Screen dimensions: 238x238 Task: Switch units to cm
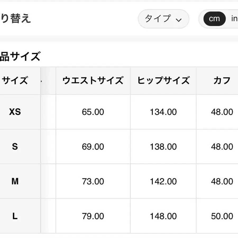click(214, 19)
